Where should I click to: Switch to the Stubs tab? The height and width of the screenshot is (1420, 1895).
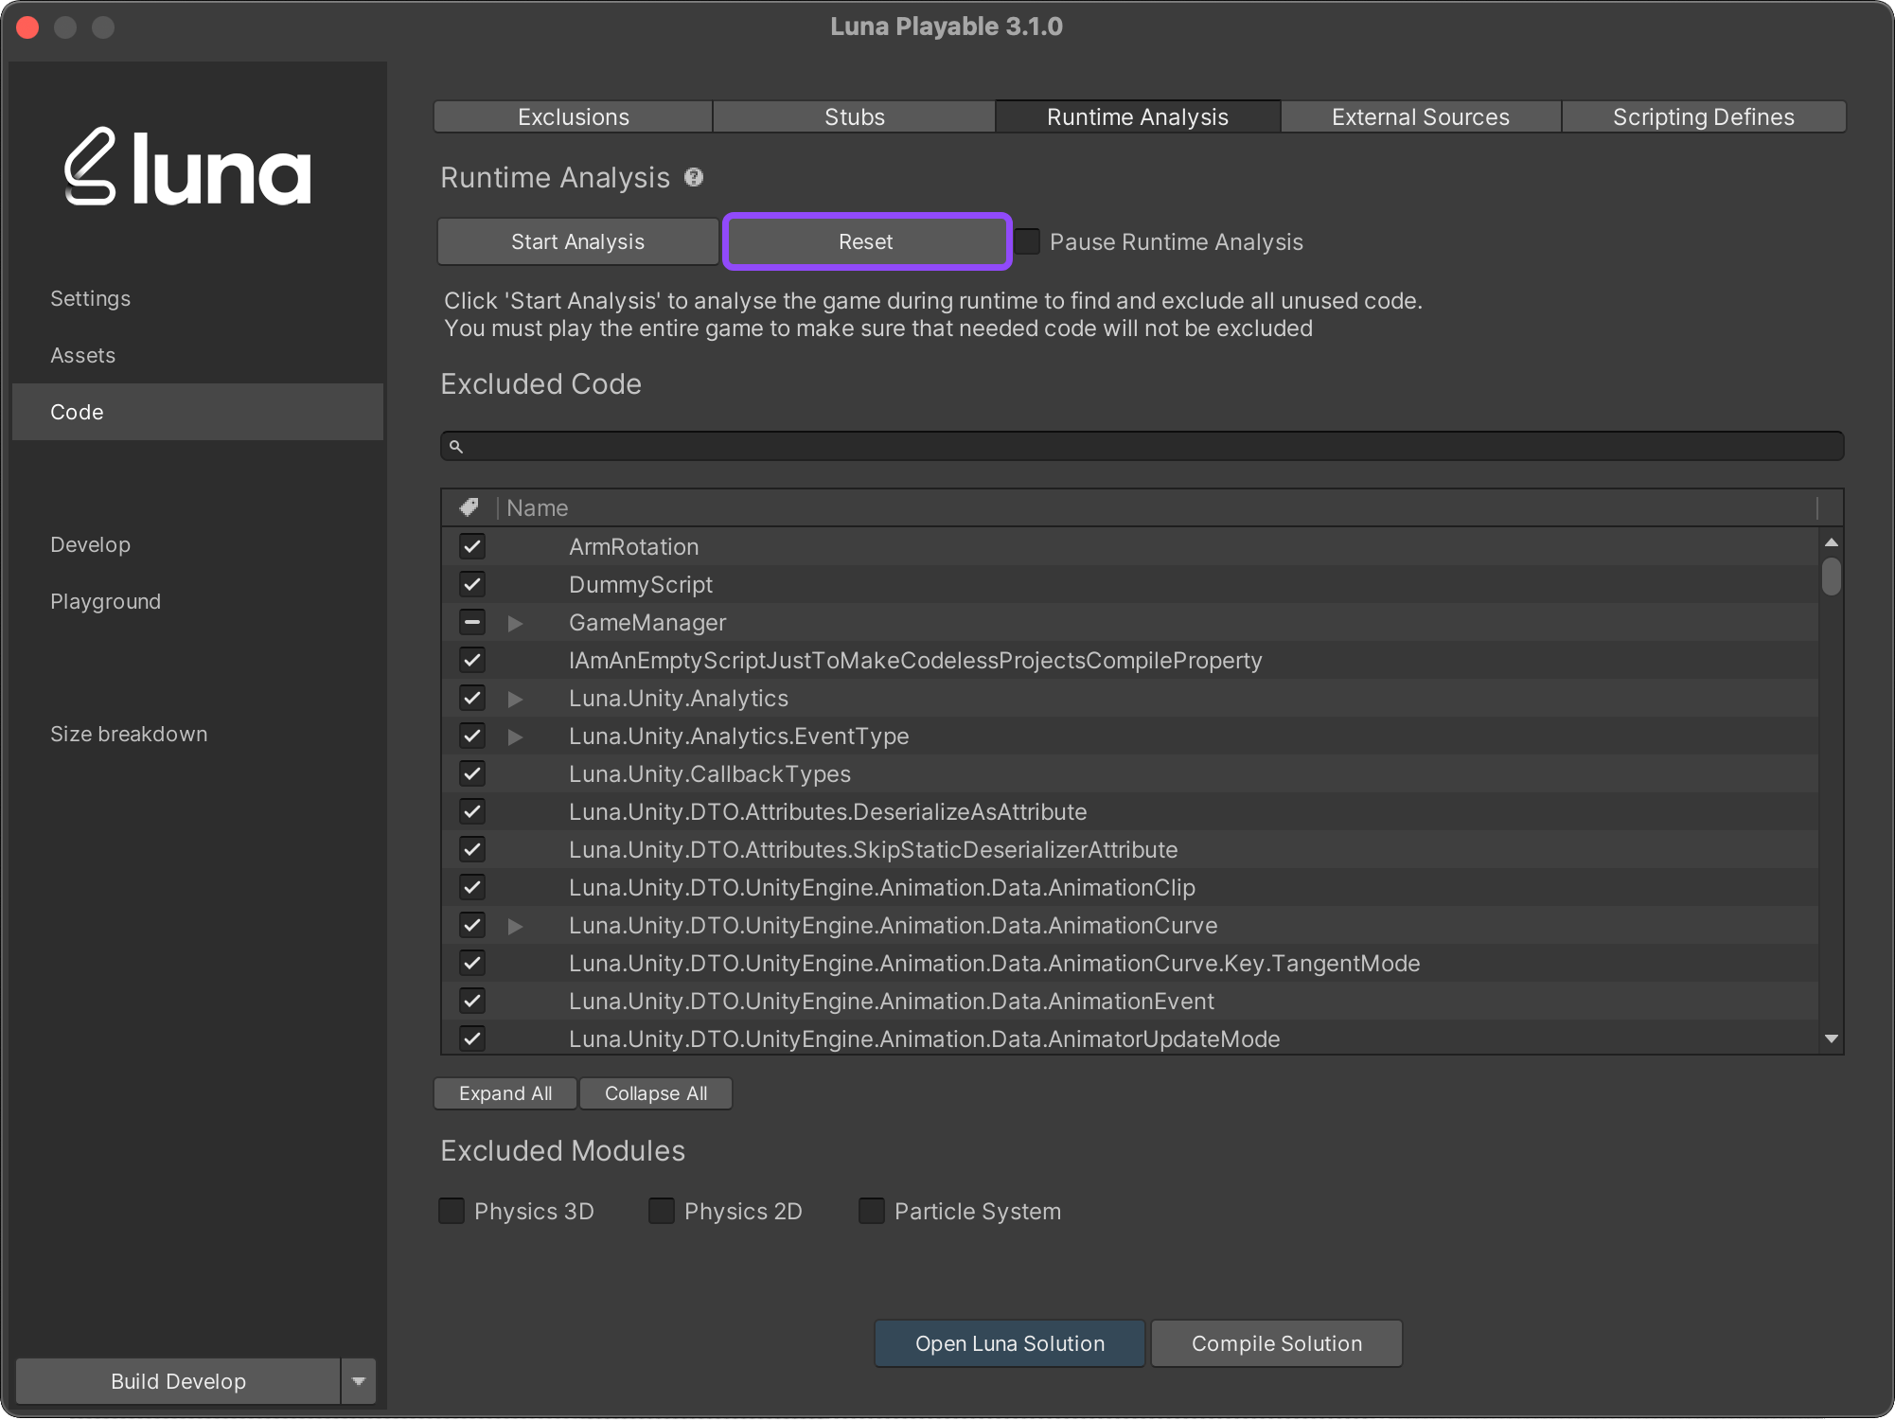point(854,116)
